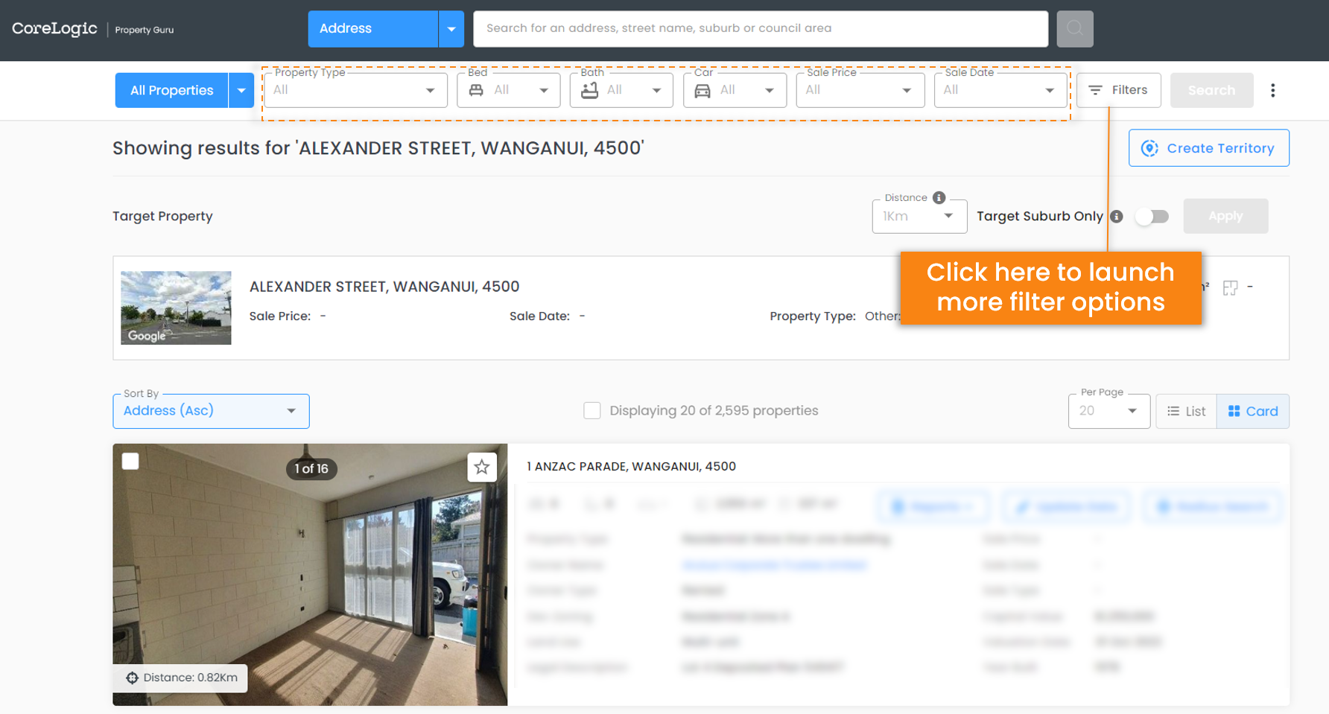Tick the select-all displayed properties checkbox

click(592, 410)
